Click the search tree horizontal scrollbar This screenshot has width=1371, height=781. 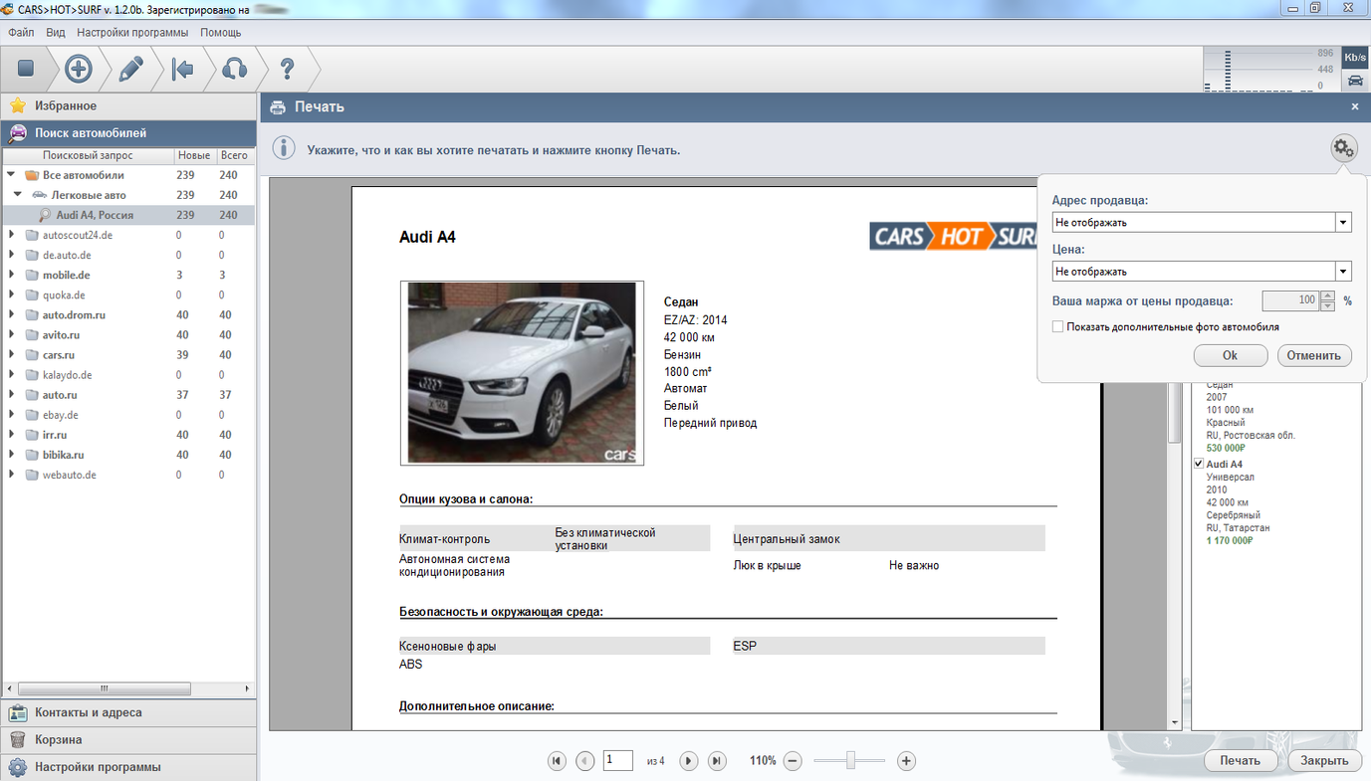point(104,688)
